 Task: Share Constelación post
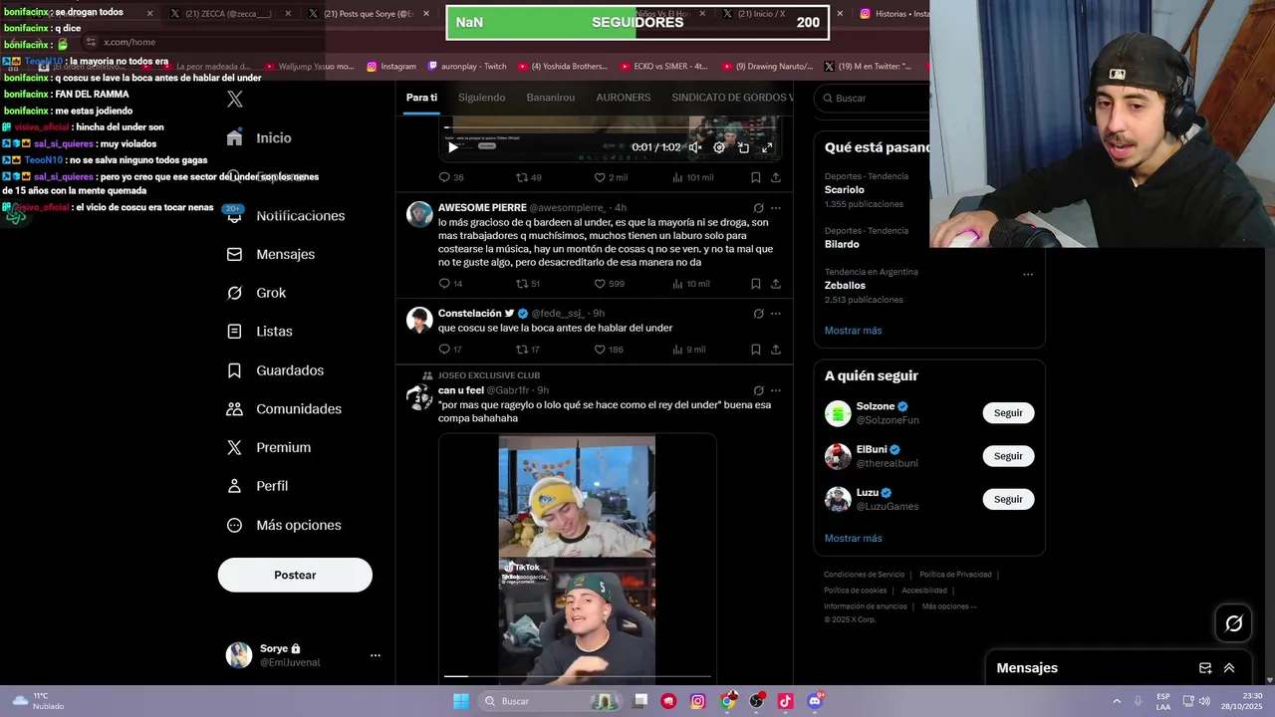point(776,350)
